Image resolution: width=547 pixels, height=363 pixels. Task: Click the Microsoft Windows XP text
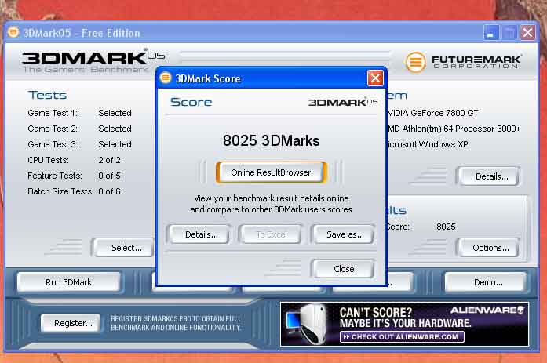[428, 144]
